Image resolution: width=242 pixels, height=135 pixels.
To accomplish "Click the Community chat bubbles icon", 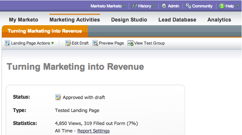I will click(x=188, y=6).
